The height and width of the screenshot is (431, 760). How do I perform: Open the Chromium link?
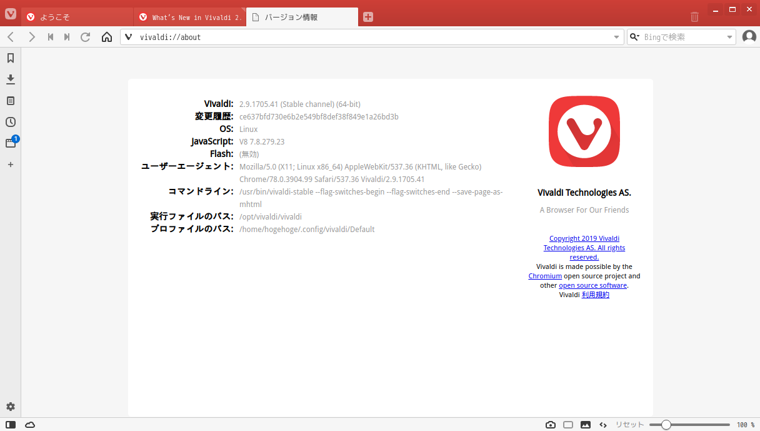(x=545, y=276)
